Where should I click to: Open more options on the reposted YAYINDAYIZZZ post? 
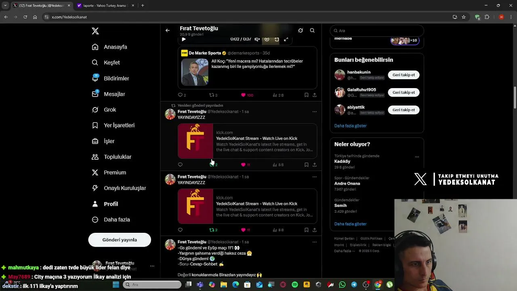[315, 112]
